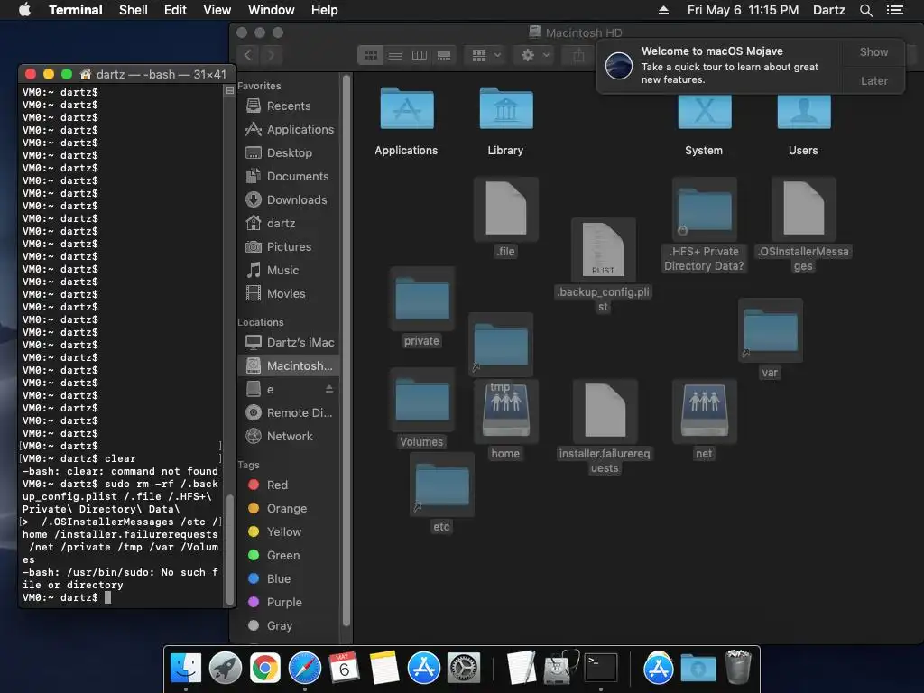Select Pictures in Finder sidebar
The image size is (924, 693).
click(x=288, y=247)
